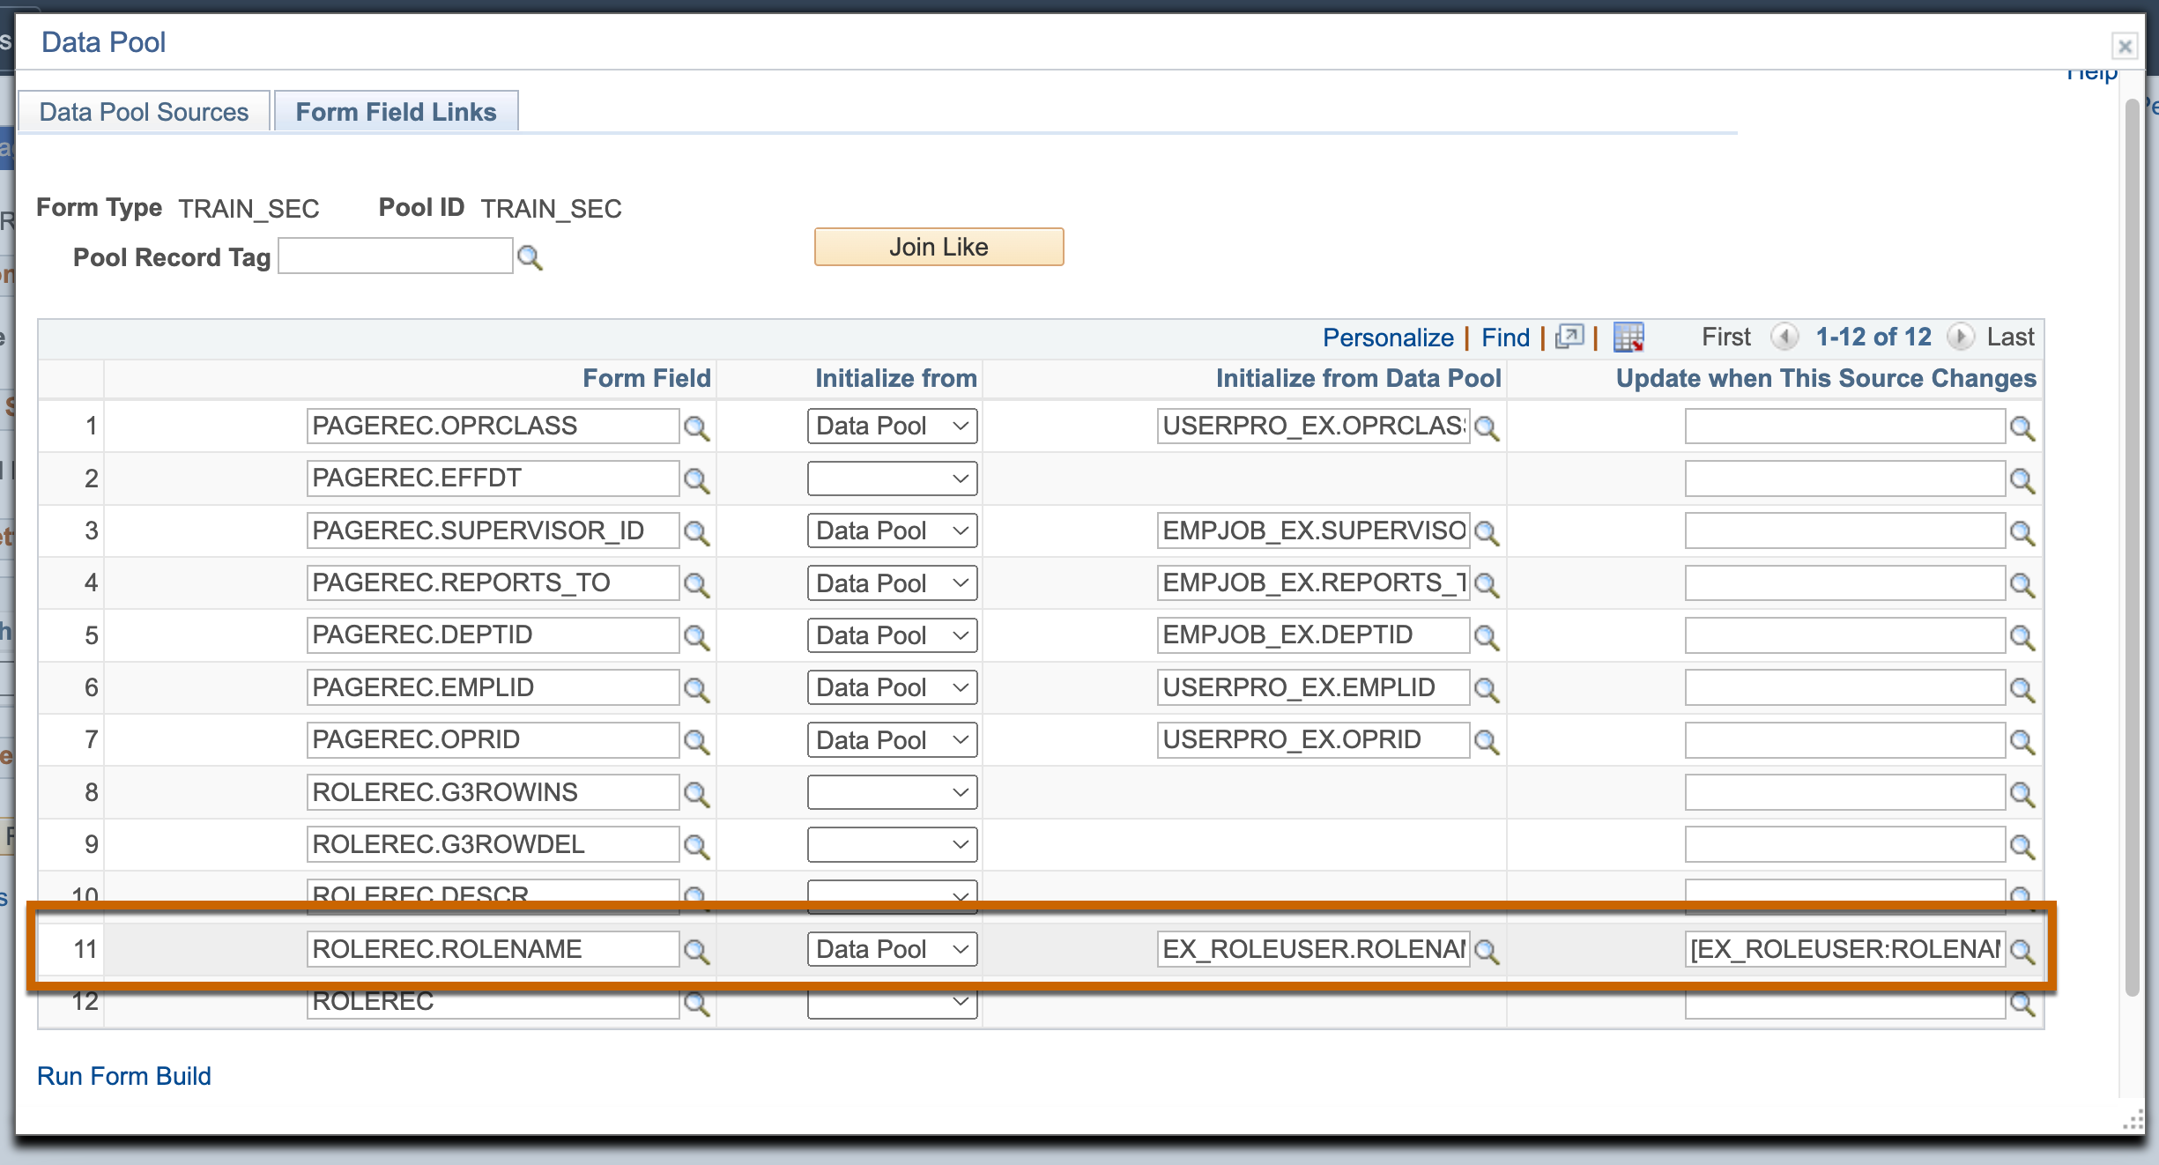
Task: Click the grid view toggle icon in toolbar
Action: pos(1634,336)
